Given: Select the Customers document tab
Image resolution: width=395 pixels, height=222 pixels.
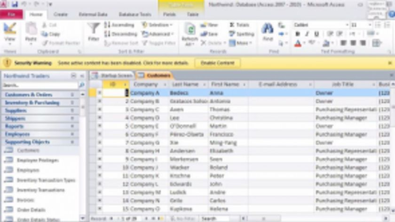Looking at the screenshot, I should (155, 75).
